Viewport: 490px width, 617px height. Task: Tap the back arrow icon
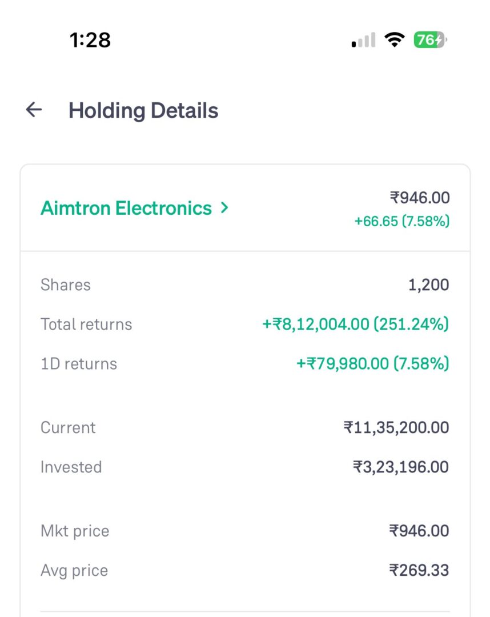pyautogui.click(x=34, y=110)
